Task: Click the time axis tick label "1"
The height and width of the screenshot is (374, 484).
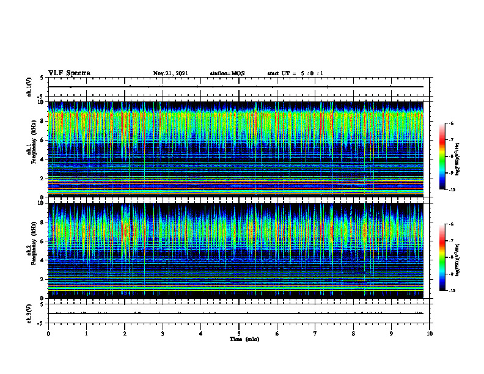Action: (x=86, y=334)
